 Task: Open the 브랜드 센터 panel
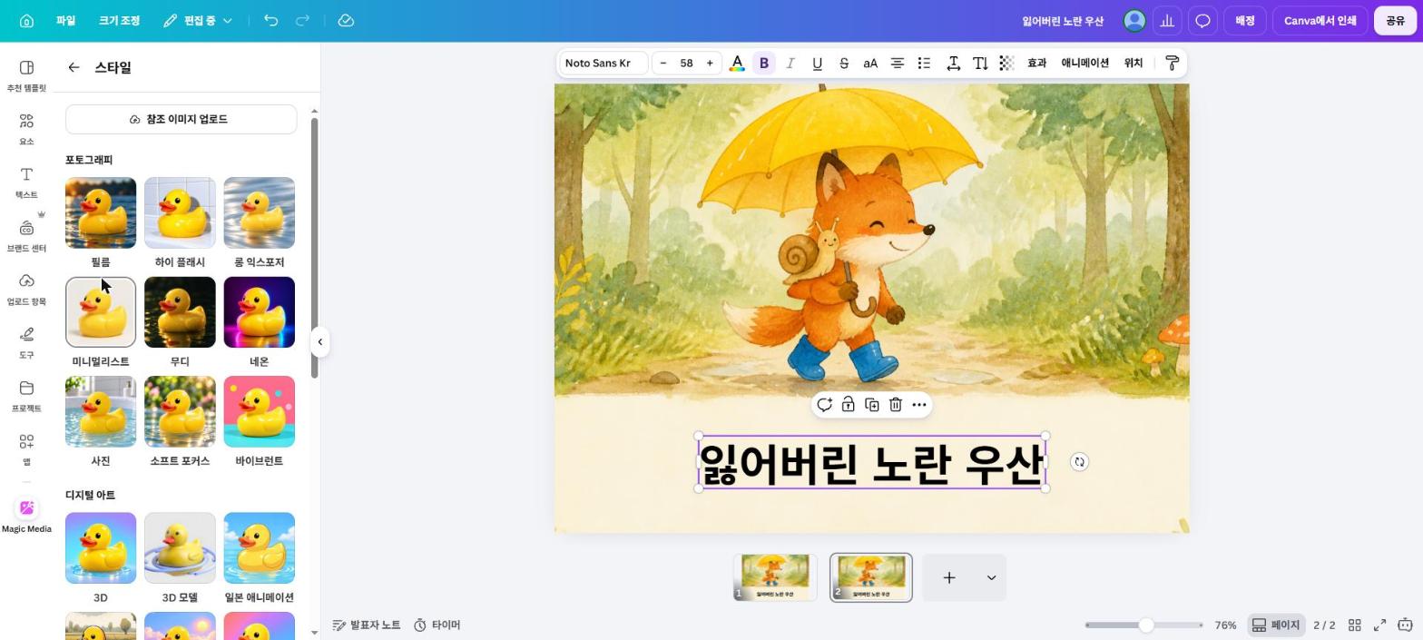(26, 236)
